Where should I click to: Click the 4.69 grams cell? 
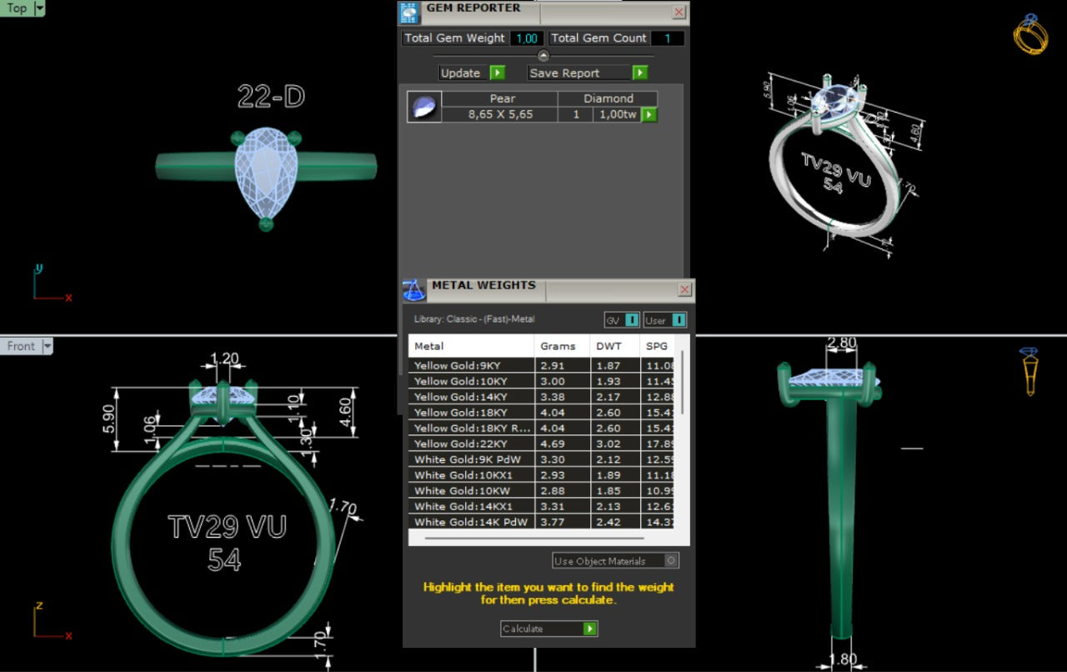point(561,444)
